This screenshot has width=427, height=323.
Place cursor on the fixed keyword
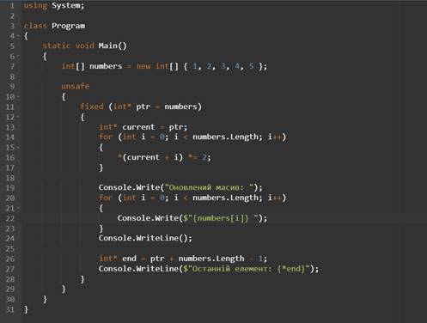point(92,107)
